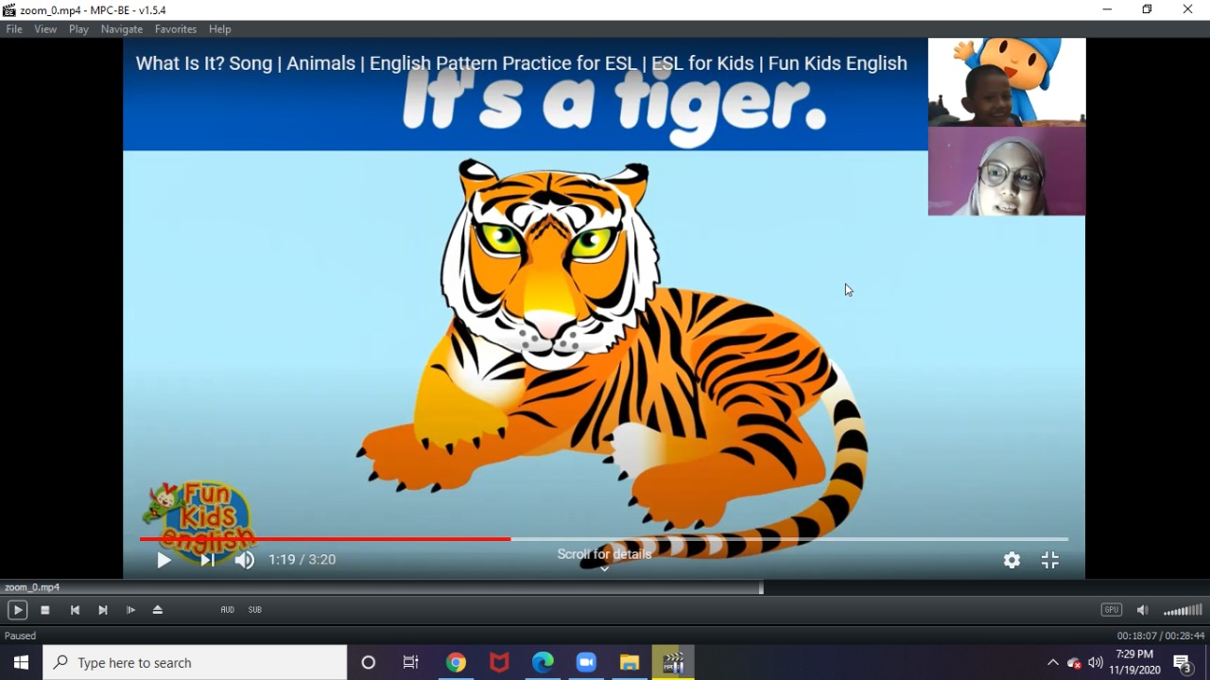Open the Favorites menu

[175, 29]
